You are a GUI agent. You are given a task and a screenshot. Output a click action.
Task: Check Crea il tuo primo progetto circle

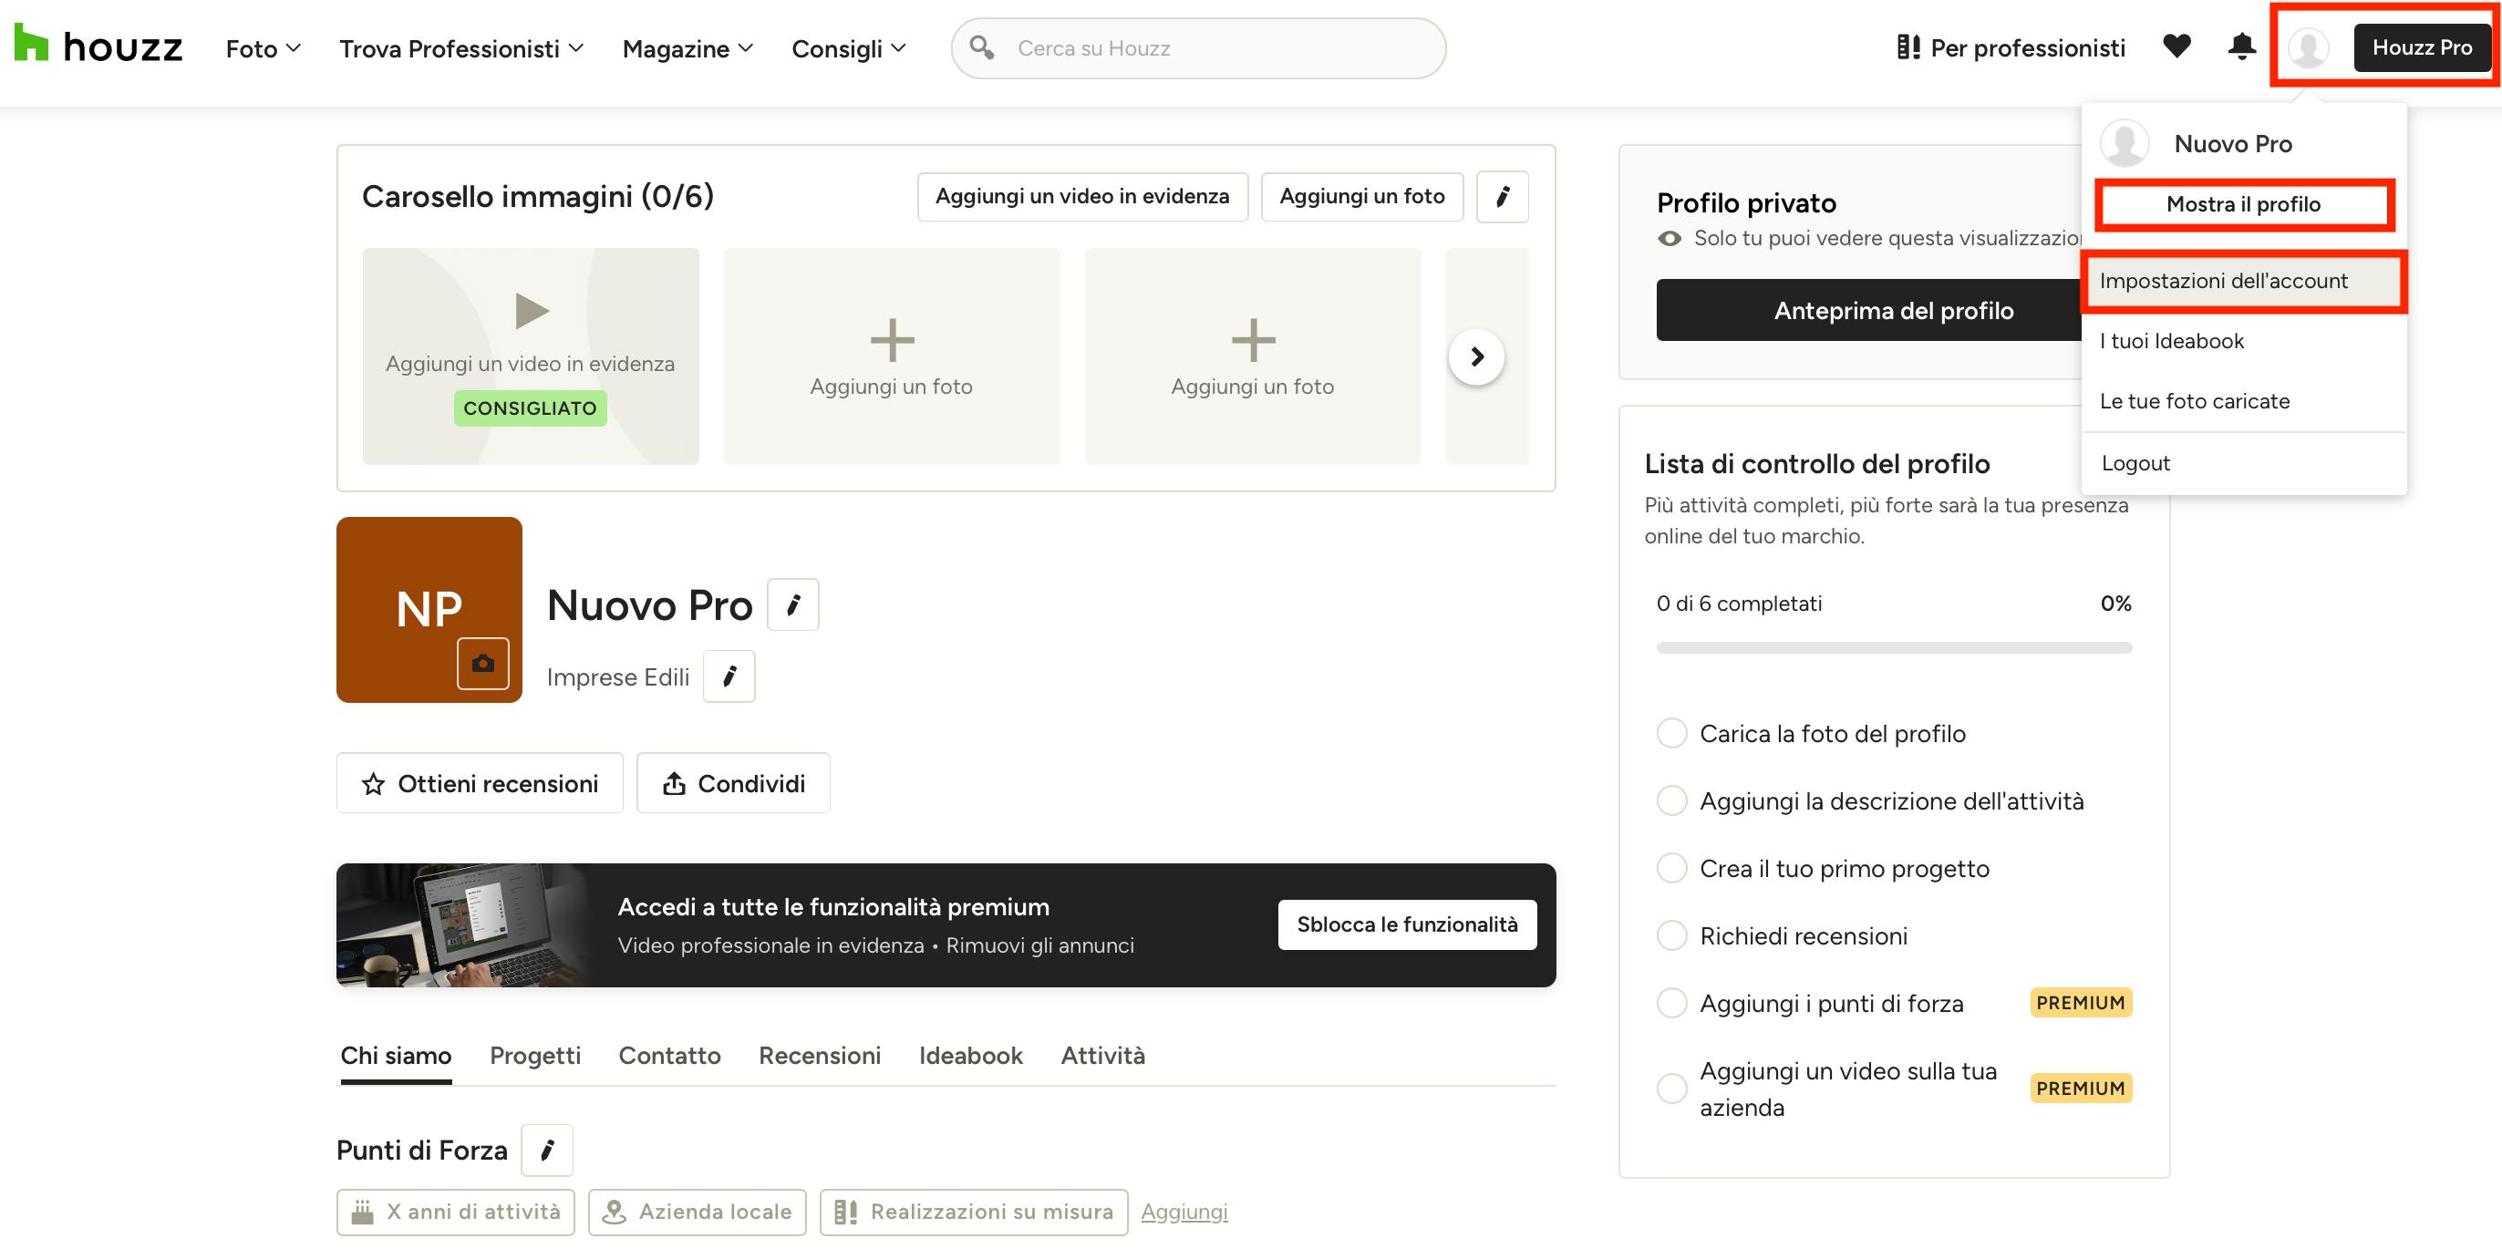point(1671,868)
